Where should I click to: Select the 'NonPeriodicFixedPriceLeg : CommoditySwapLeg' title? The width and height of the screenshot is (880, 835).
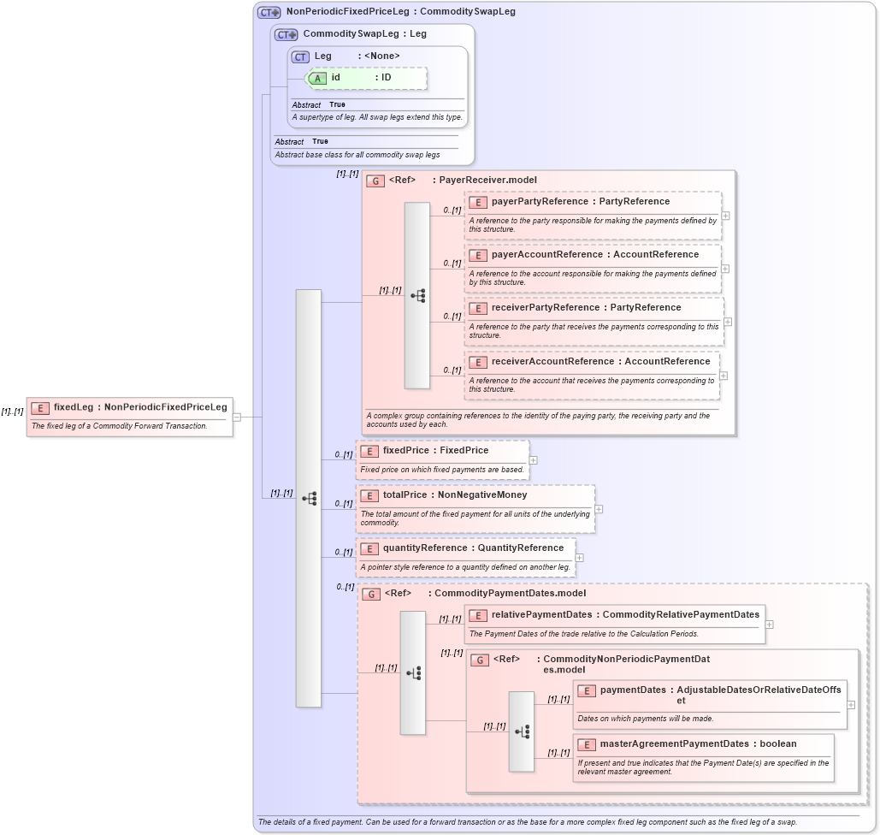[401, 12]
